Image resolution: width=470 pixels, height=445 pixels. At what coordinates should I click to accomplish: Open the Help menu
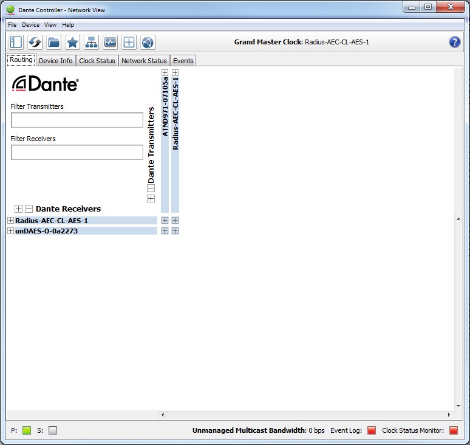tap(68, 25)
